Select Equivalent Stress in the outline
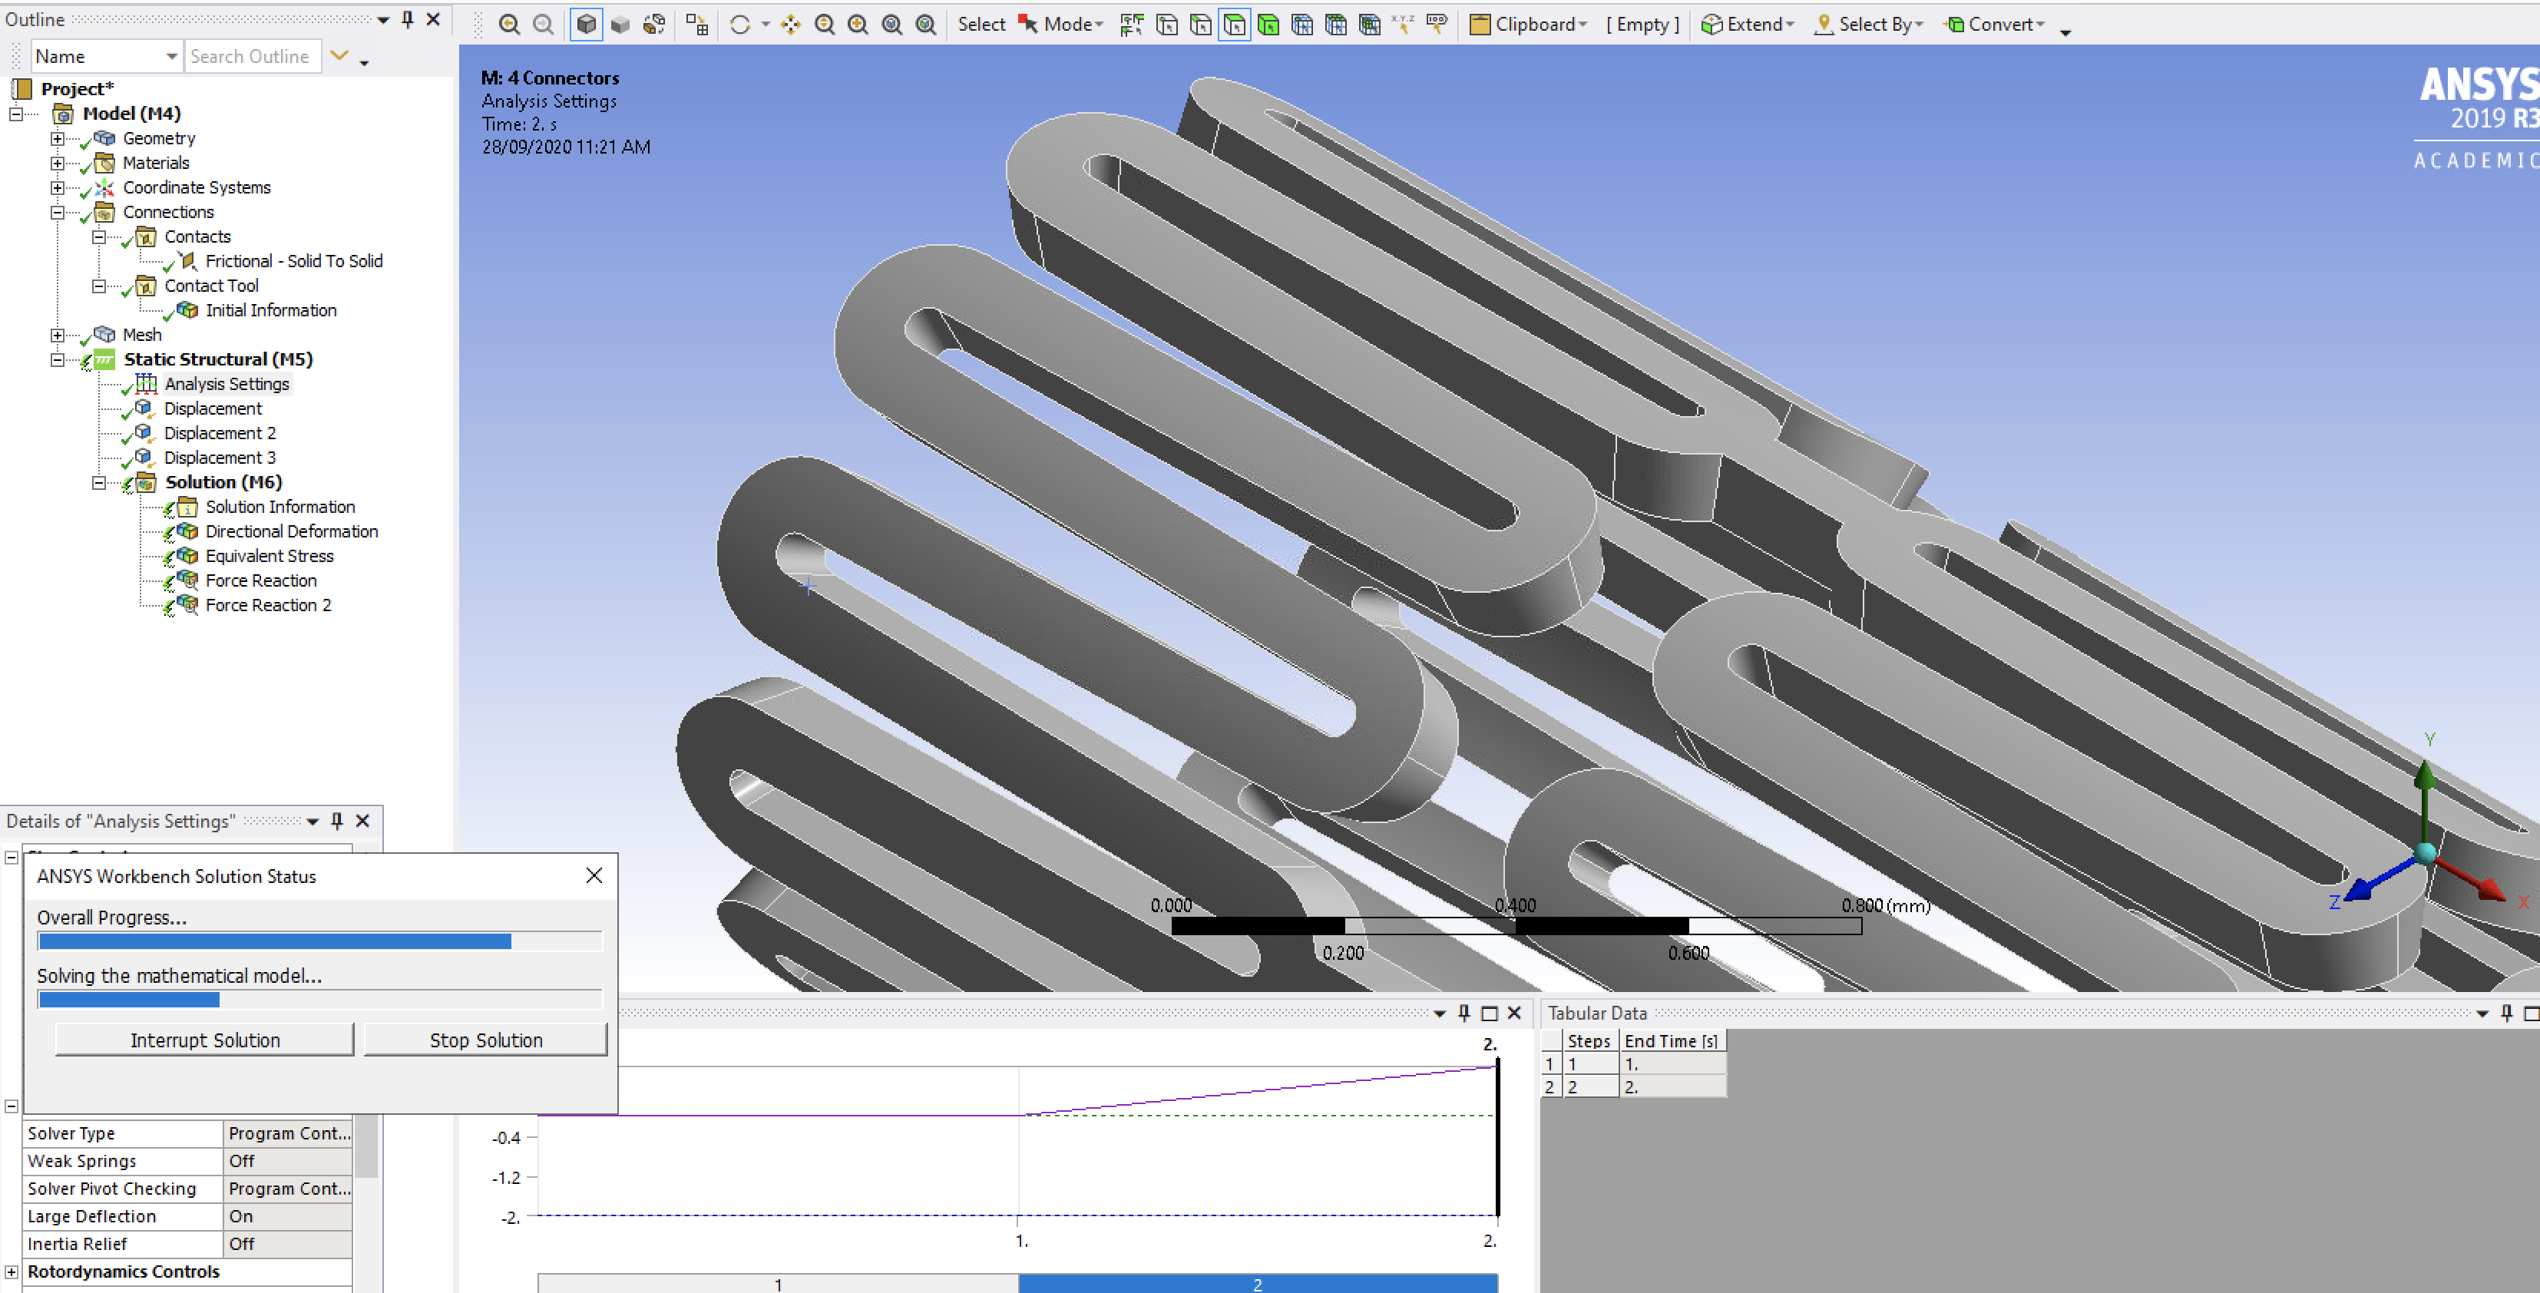This screenshot has height=1293, width=2540. pyautogui.click(x=270, y=556)
